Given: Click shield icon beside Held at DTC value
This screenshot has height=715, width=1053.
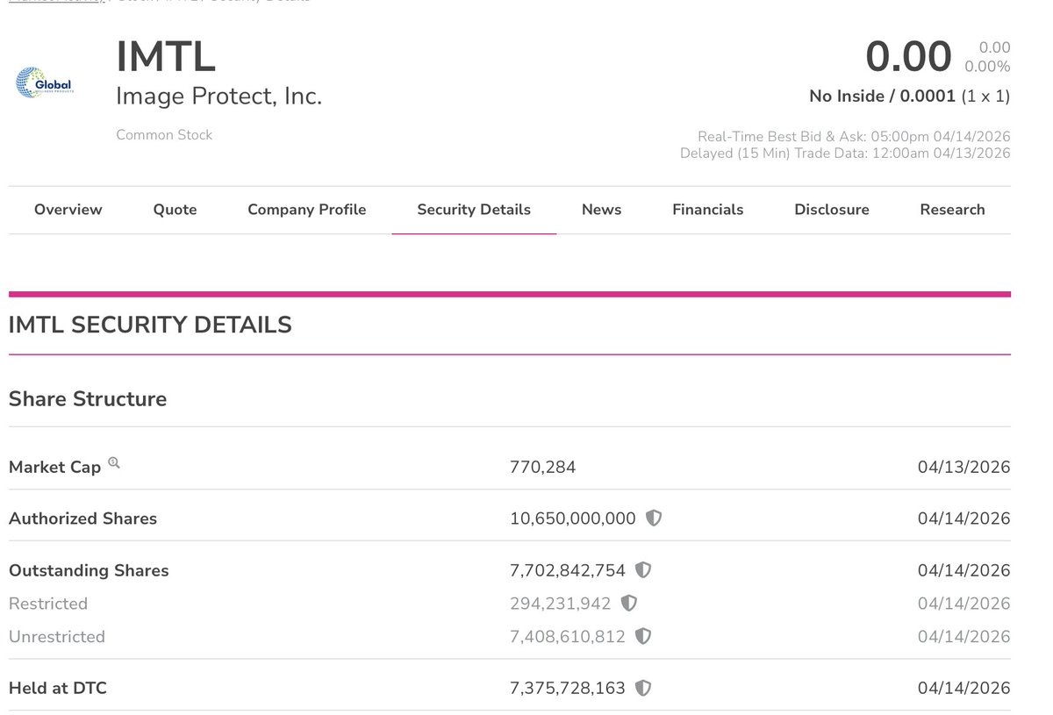Looking at the screenshot, I should click(x=643, y=688).
